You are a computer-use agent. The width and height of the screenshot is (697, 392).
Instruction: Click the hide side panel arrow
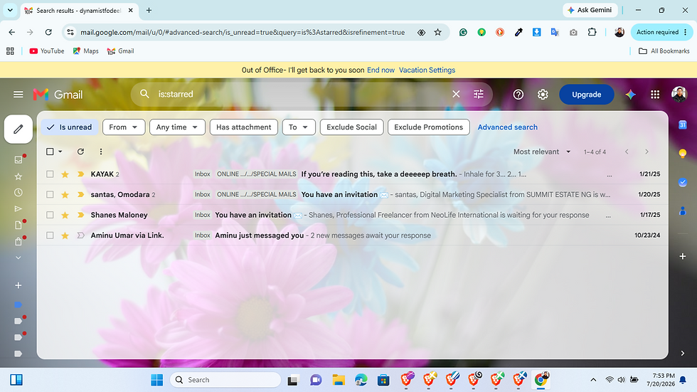click(x=683, y=353)
